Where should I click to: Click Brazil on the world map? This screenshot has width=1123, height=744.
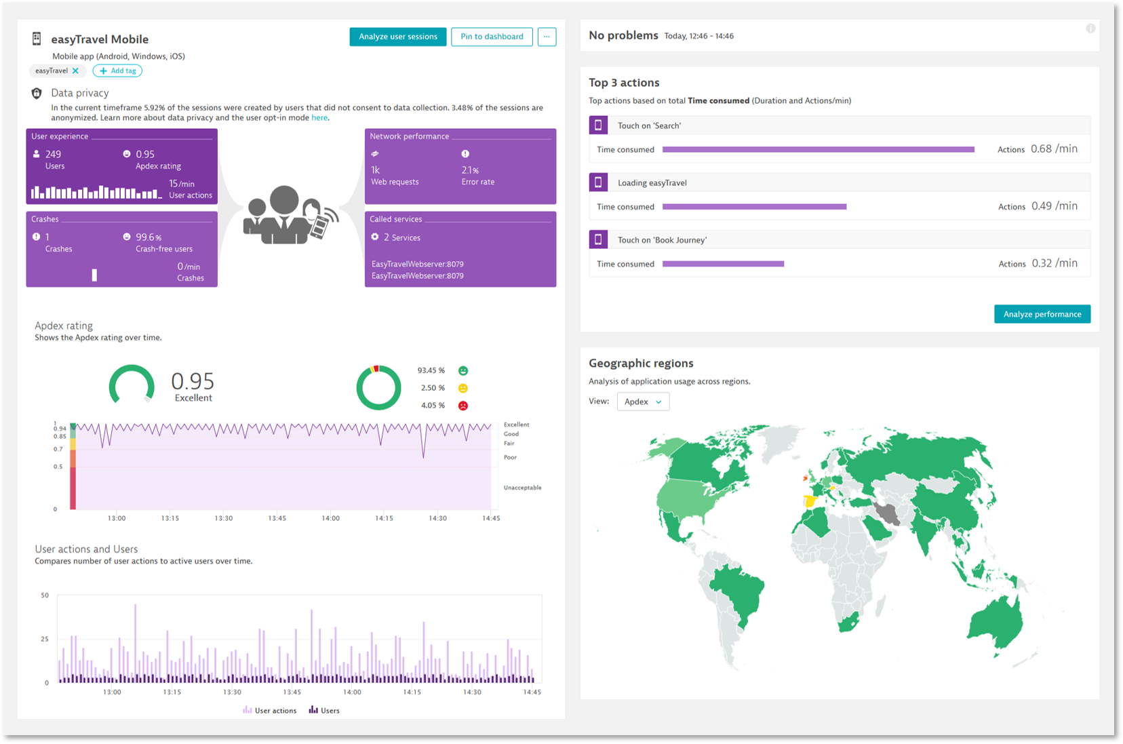point(738,593)
